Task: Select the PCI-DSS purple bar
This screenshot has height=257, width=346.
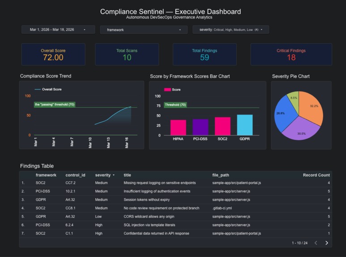Action: click(x=201, y=127)
